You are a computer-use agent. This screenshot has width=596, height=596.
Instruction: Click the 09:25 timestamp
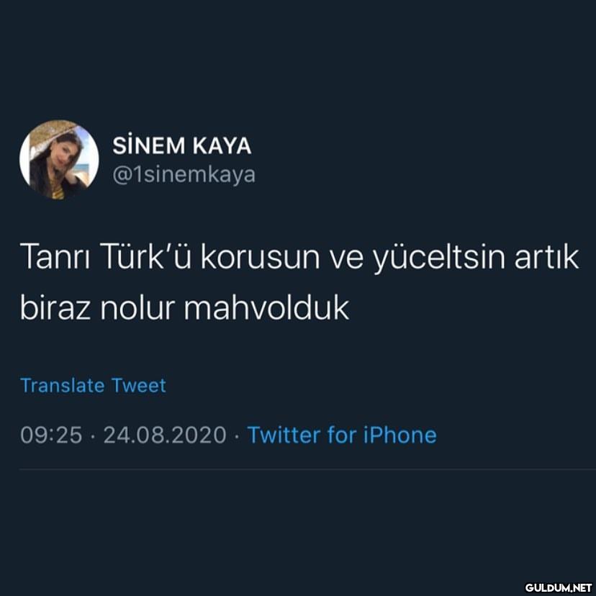point(51,435)
